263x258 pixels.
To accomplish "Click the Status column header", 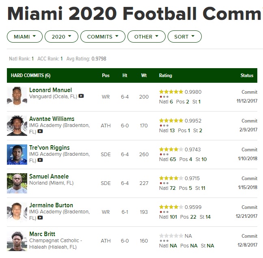I will pyautogui.click(x=247, y=75).
